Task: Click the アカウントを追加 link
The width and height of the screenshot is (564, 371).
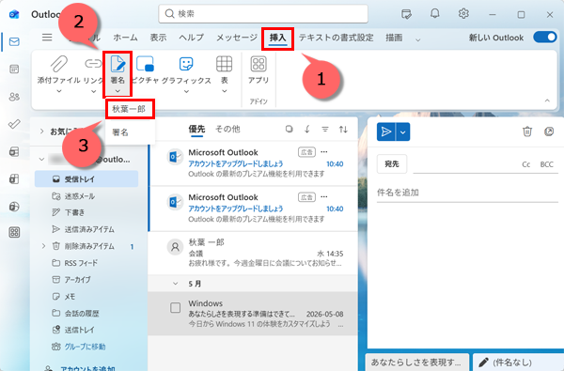Action: [x=87, y=368]
